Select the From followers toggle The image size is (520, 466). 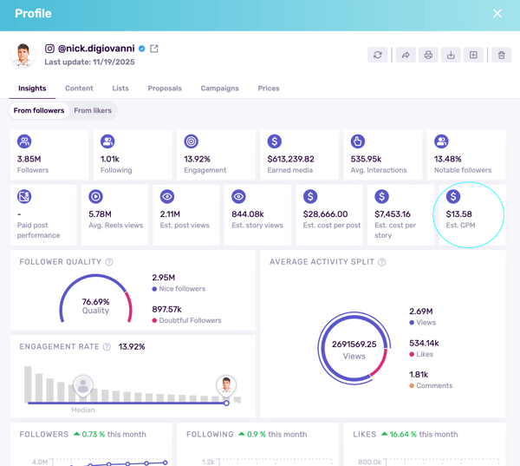39,111
